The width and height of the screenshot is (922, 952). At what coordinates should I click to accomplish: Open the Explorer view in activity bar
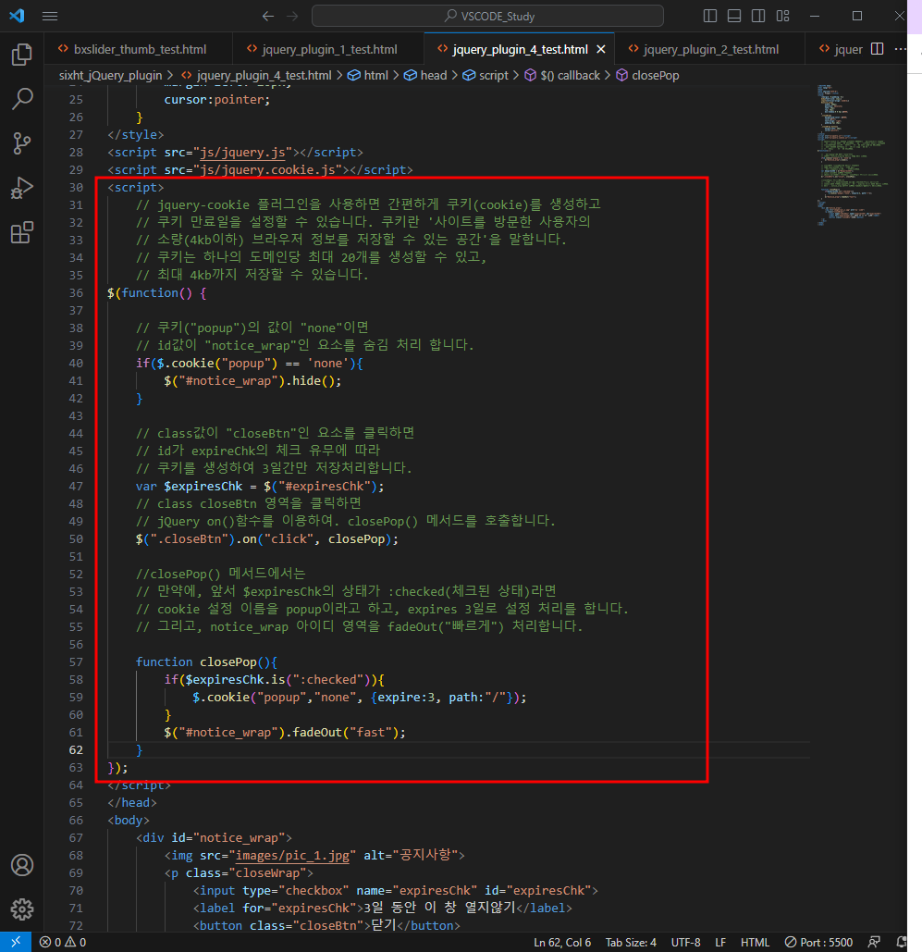coord(22,55)
